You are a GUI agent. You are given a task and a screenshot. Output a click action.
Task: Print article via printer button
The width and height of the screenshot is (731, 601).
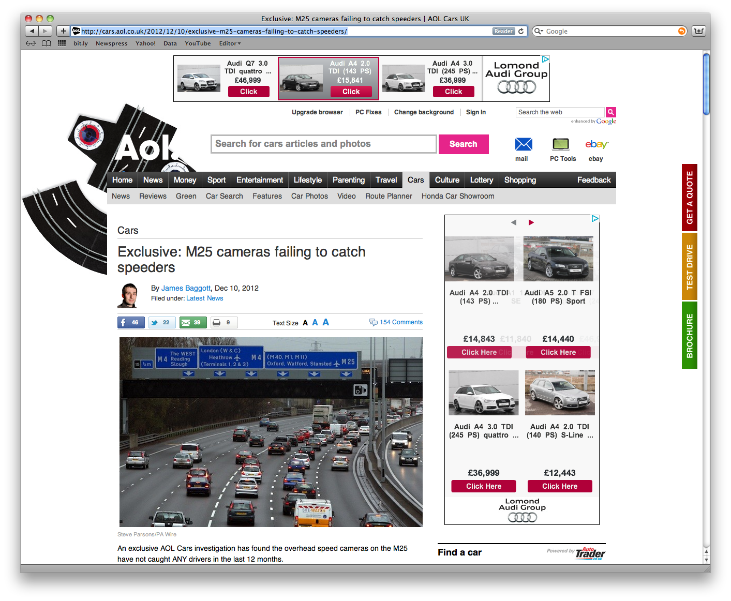224,323
